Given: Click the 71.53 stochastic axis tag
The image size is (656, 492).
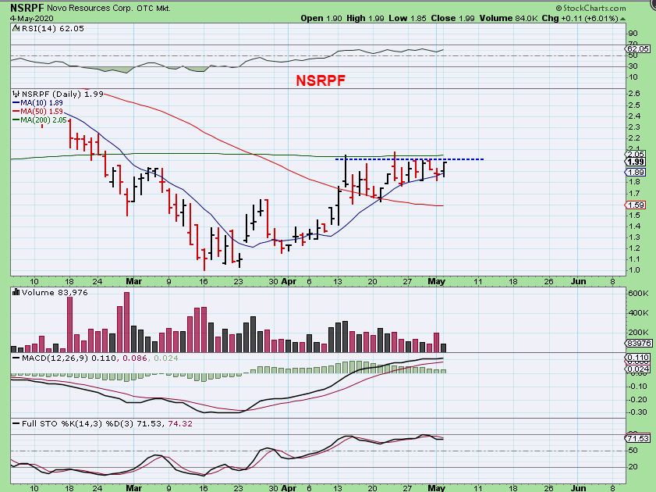Looking at the screenshot, I should (638, 438).
